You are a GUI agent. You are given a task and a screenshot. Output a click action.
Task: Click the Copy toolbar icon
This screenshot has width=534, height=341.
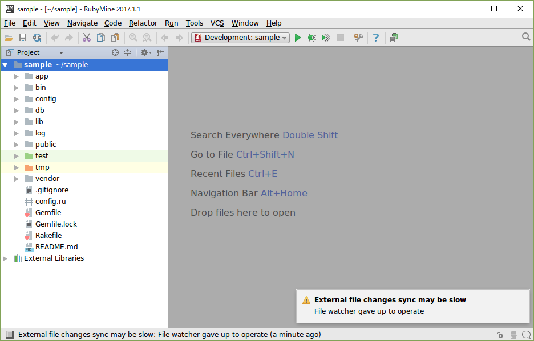[101, 38]
